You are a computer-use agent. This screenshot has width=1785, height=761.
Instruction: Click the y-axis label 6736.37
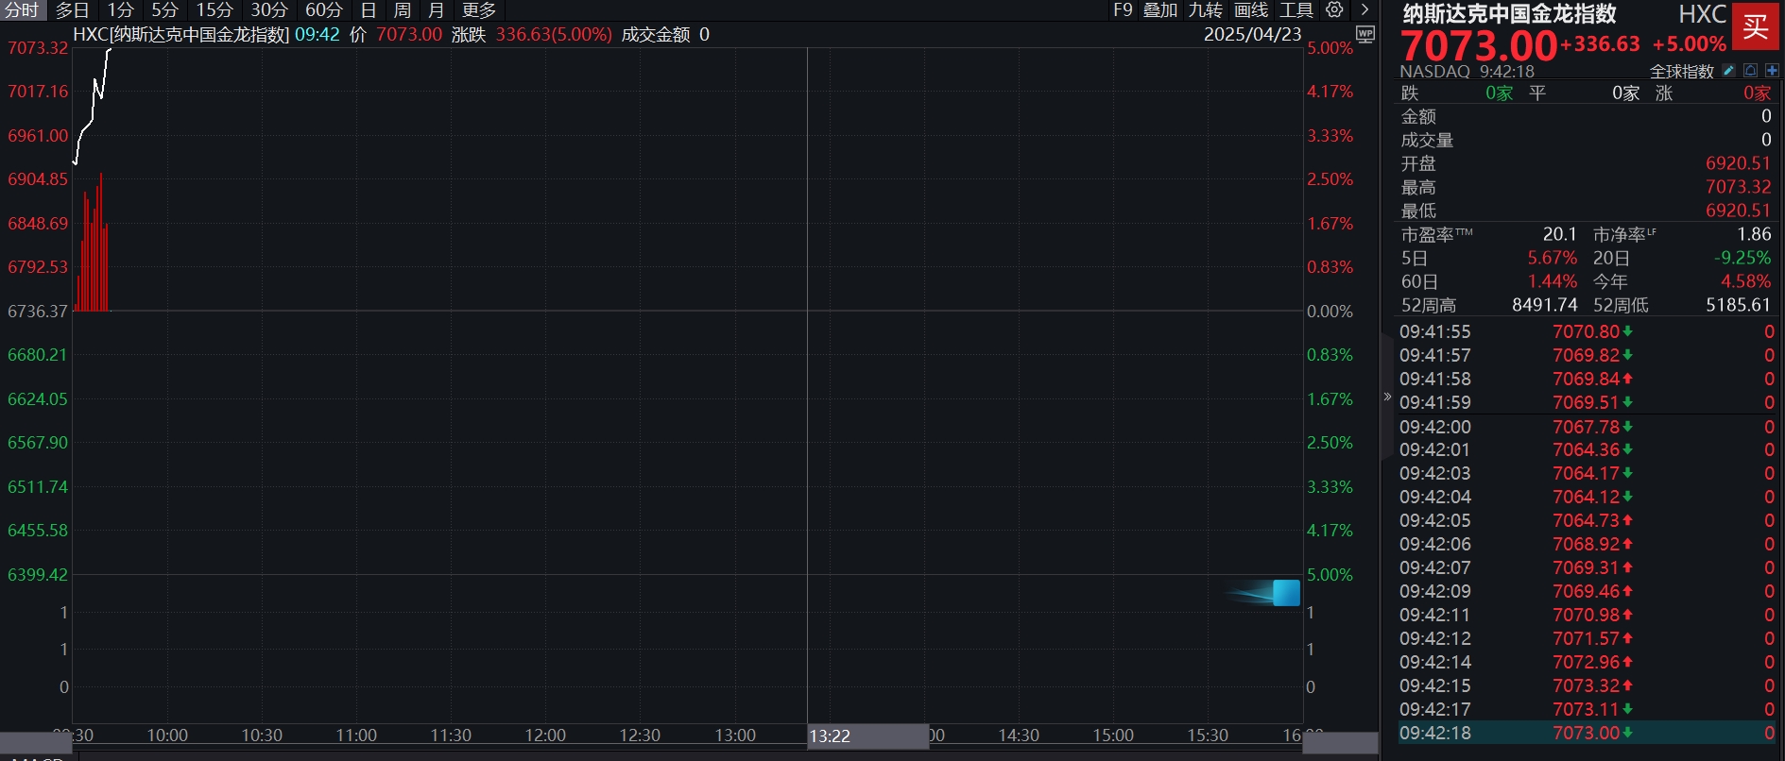pos(38,311)
